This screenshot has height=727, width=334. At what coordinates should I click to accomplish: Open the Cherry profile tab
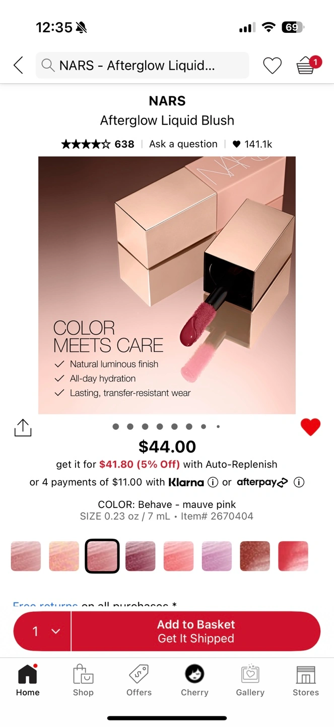point(194,680)
